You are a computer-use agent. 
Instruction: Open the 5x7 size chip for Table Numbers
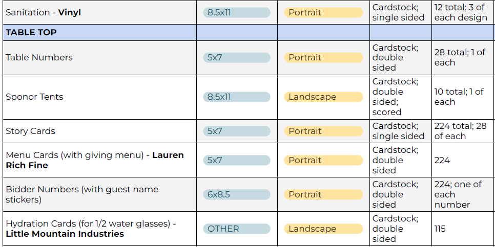236,57
